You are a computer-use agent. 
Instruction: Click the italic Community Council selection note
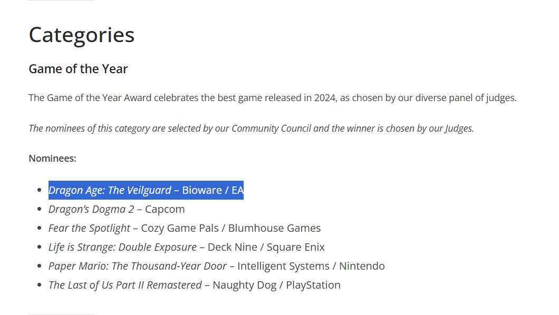(x=252, y=129)
